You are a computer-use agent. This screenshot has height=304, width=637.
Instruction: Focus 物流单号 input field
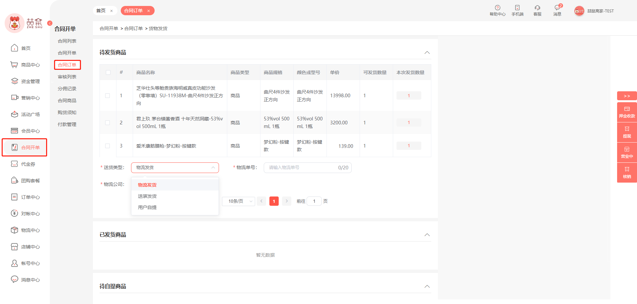click(x=308, y=168)
